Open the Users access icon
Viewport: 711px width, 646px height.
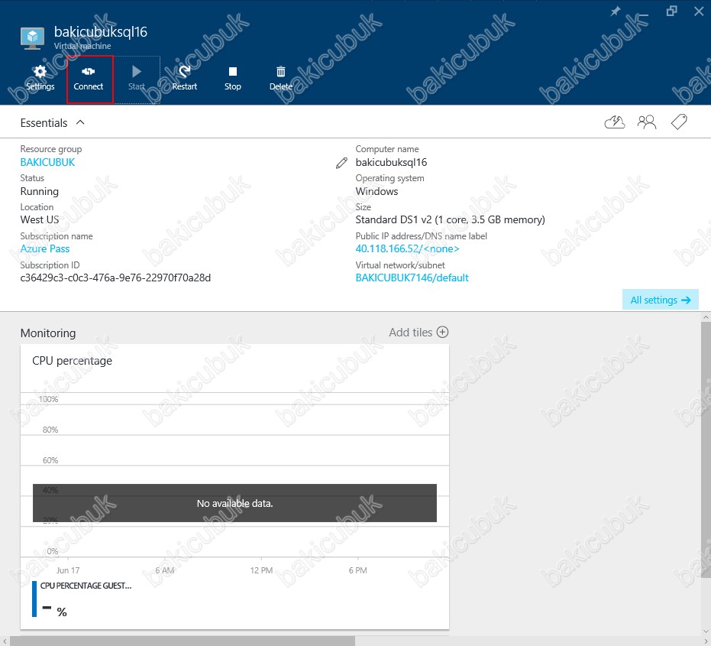[647, 122]
